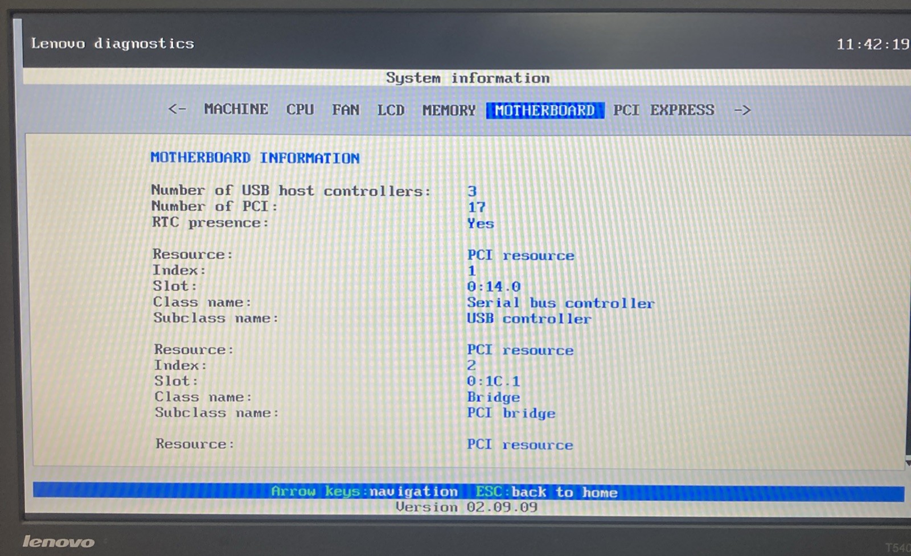Screen dimensions: 911x556
Task: Click the clock reading 11:42:19
Action: (873, 44)
